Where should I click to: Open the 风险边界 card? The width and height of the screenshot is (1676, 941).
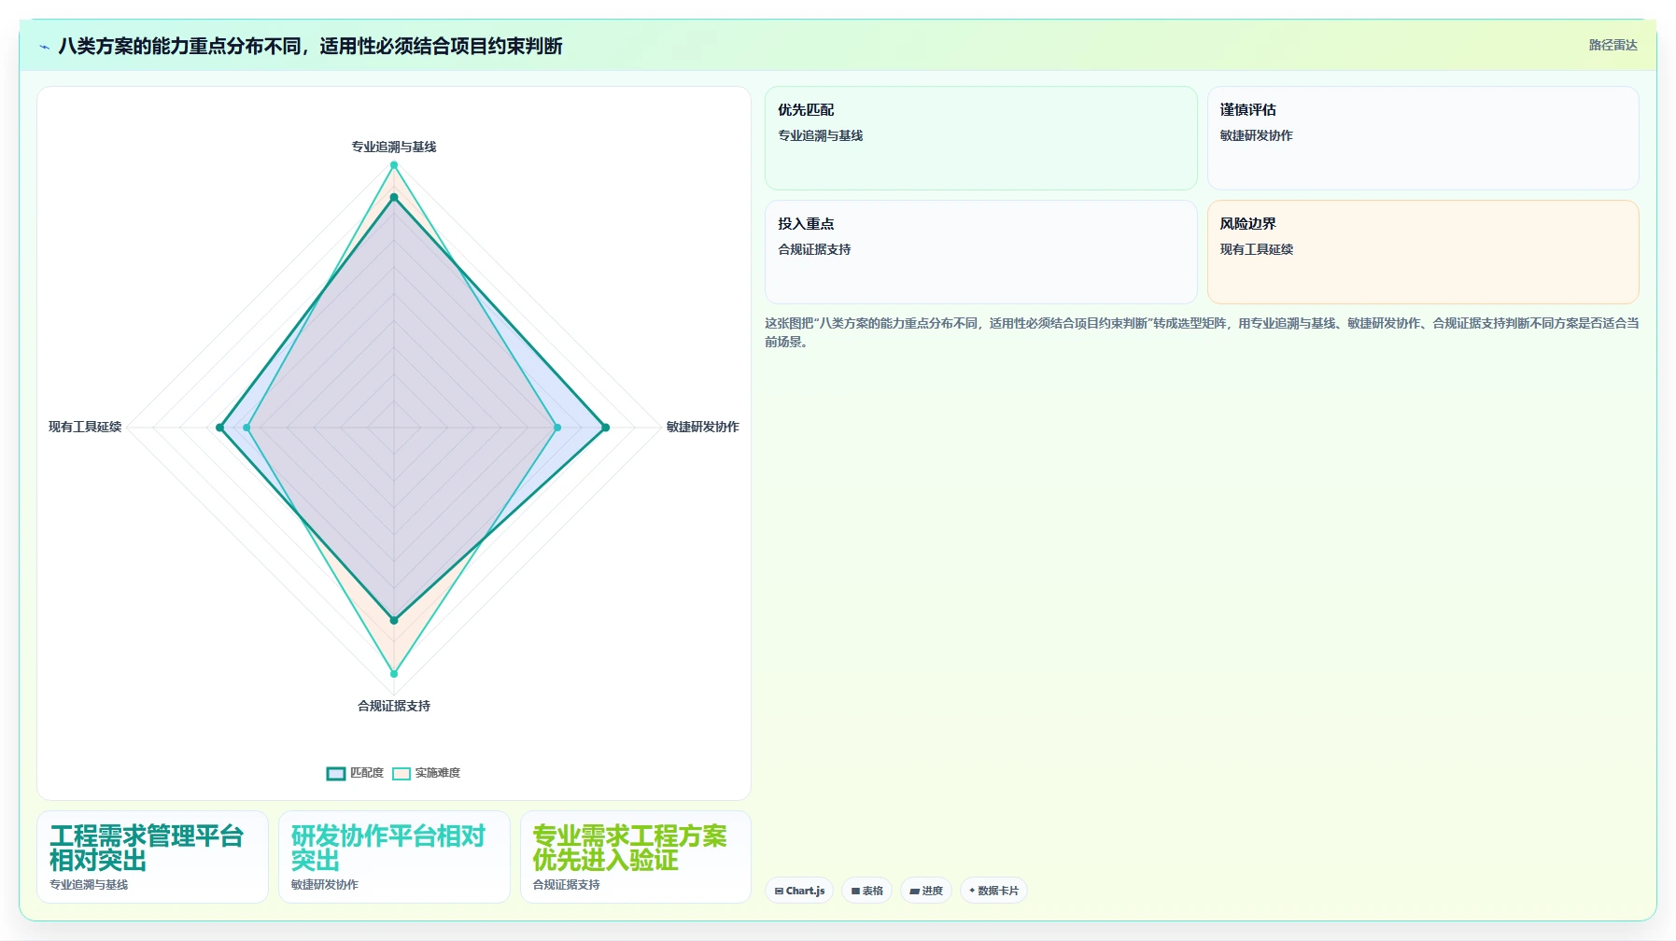coord(1423,252)
